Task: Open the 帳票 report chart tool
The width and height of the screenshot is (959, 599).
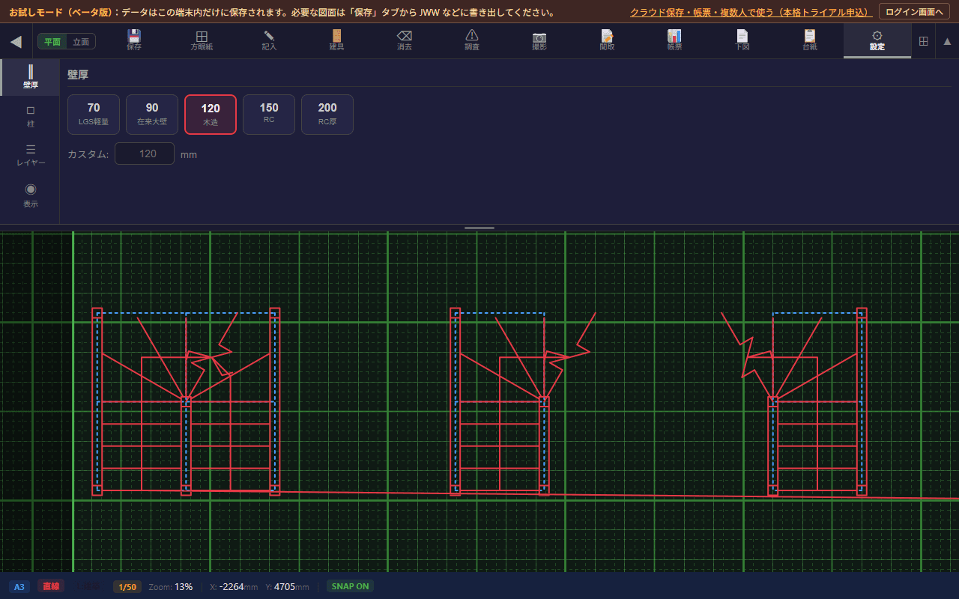Action: coord(674,41)
